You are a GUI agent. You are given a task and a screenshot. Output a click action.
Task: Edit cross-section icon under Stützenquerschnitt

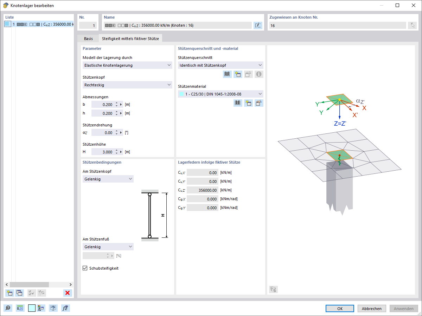(248, 74)
